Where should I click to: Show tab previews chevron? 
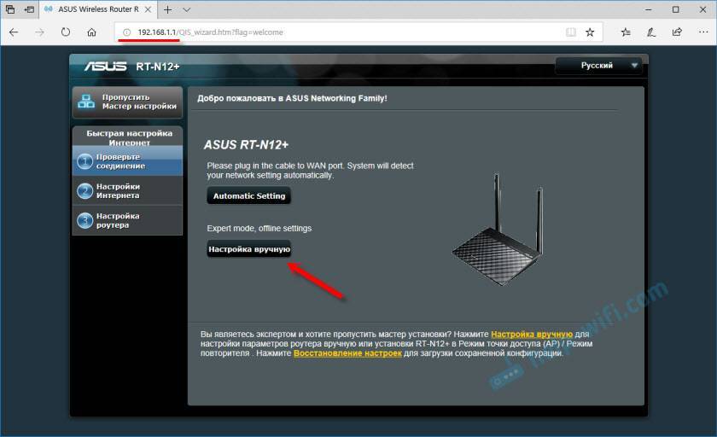[x=187, y=9]
